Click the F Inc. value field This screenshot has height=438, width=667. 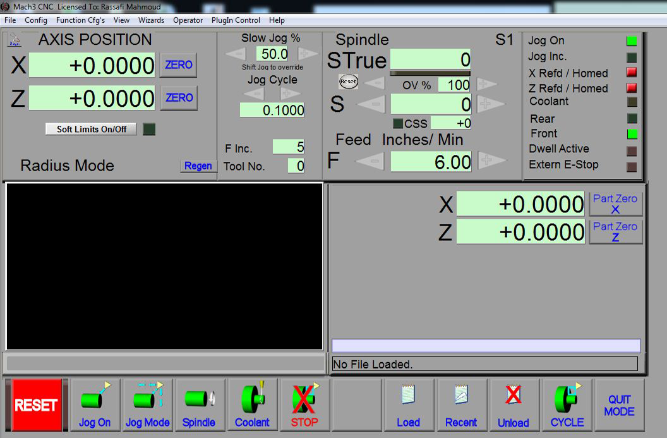click(289, 147)
